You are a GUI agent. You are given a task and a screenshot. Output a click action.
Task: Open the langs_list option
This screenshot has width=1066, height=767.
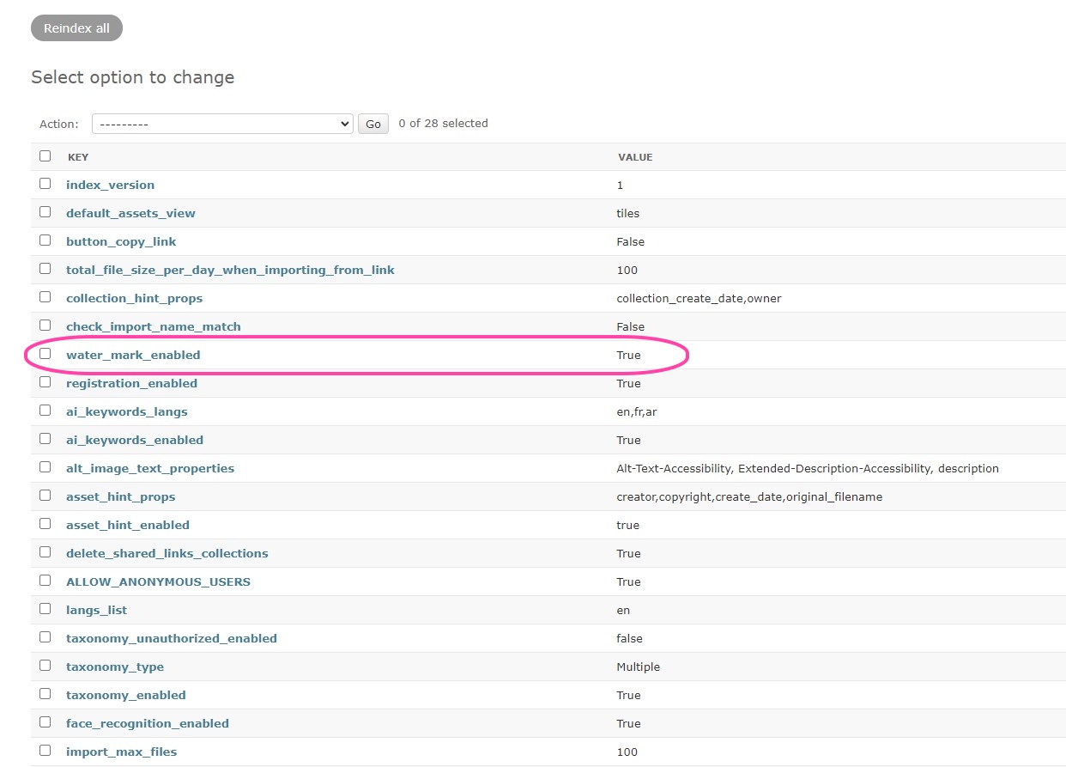96,610
